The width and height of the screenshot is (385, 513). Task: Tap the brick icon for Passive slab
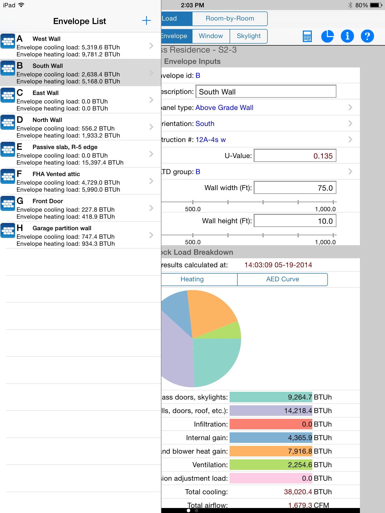click(8, 150)
